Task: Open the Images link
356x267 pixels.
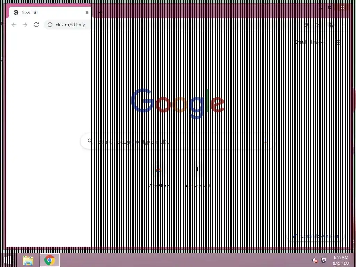Action: click(318, 42)
